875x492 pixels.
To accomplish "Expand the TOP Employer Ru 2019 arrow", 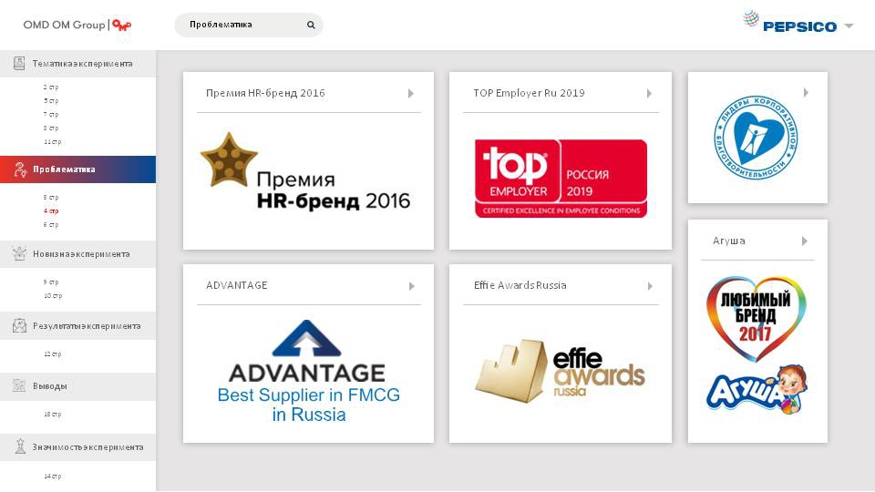I will tap(649, 93).
